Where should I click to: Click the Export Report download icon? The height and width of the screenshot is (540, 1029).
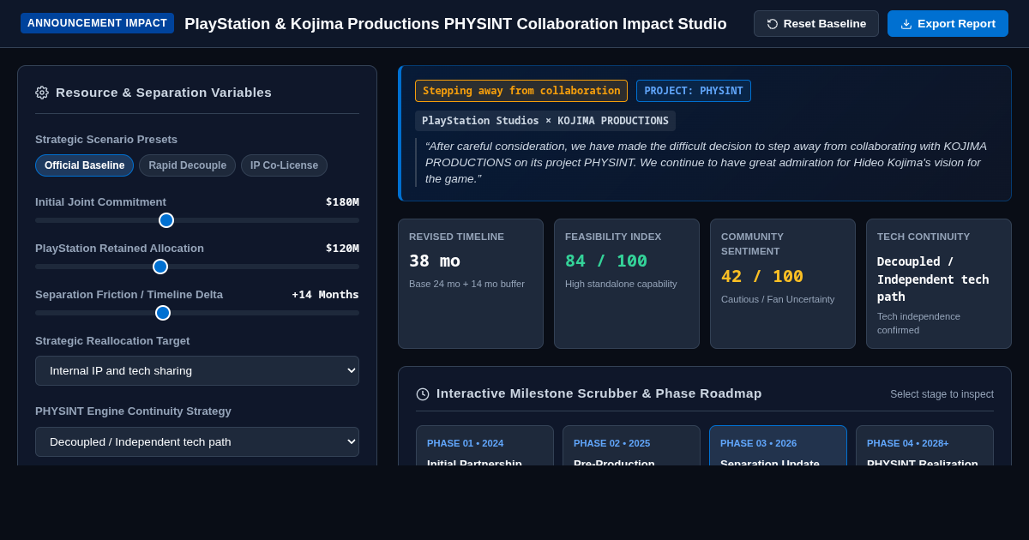click(906, 24)
